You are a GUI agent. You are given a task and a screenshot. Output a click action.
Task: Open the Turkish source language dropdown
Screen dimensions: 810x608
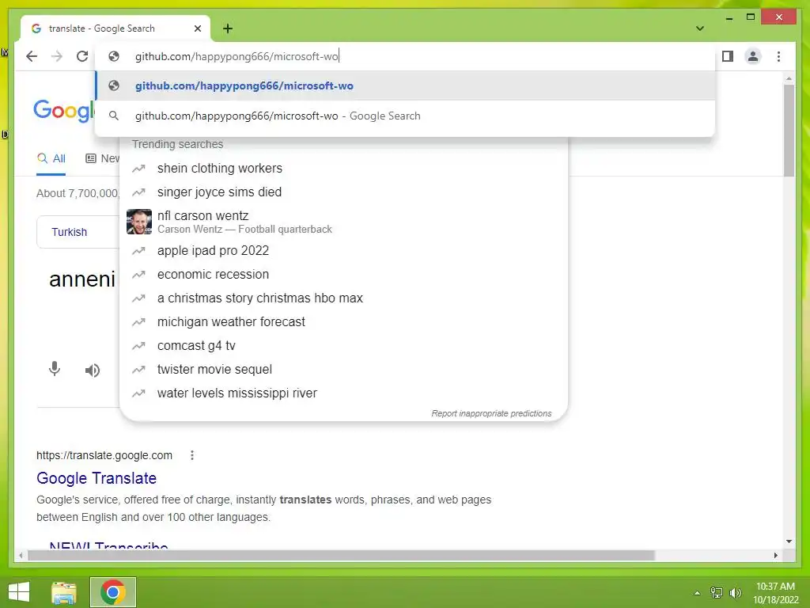click(x=78, y=232)
